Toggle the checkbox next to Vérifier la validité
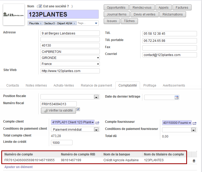Screen dimensions: 202x172 tap(78, 109)
